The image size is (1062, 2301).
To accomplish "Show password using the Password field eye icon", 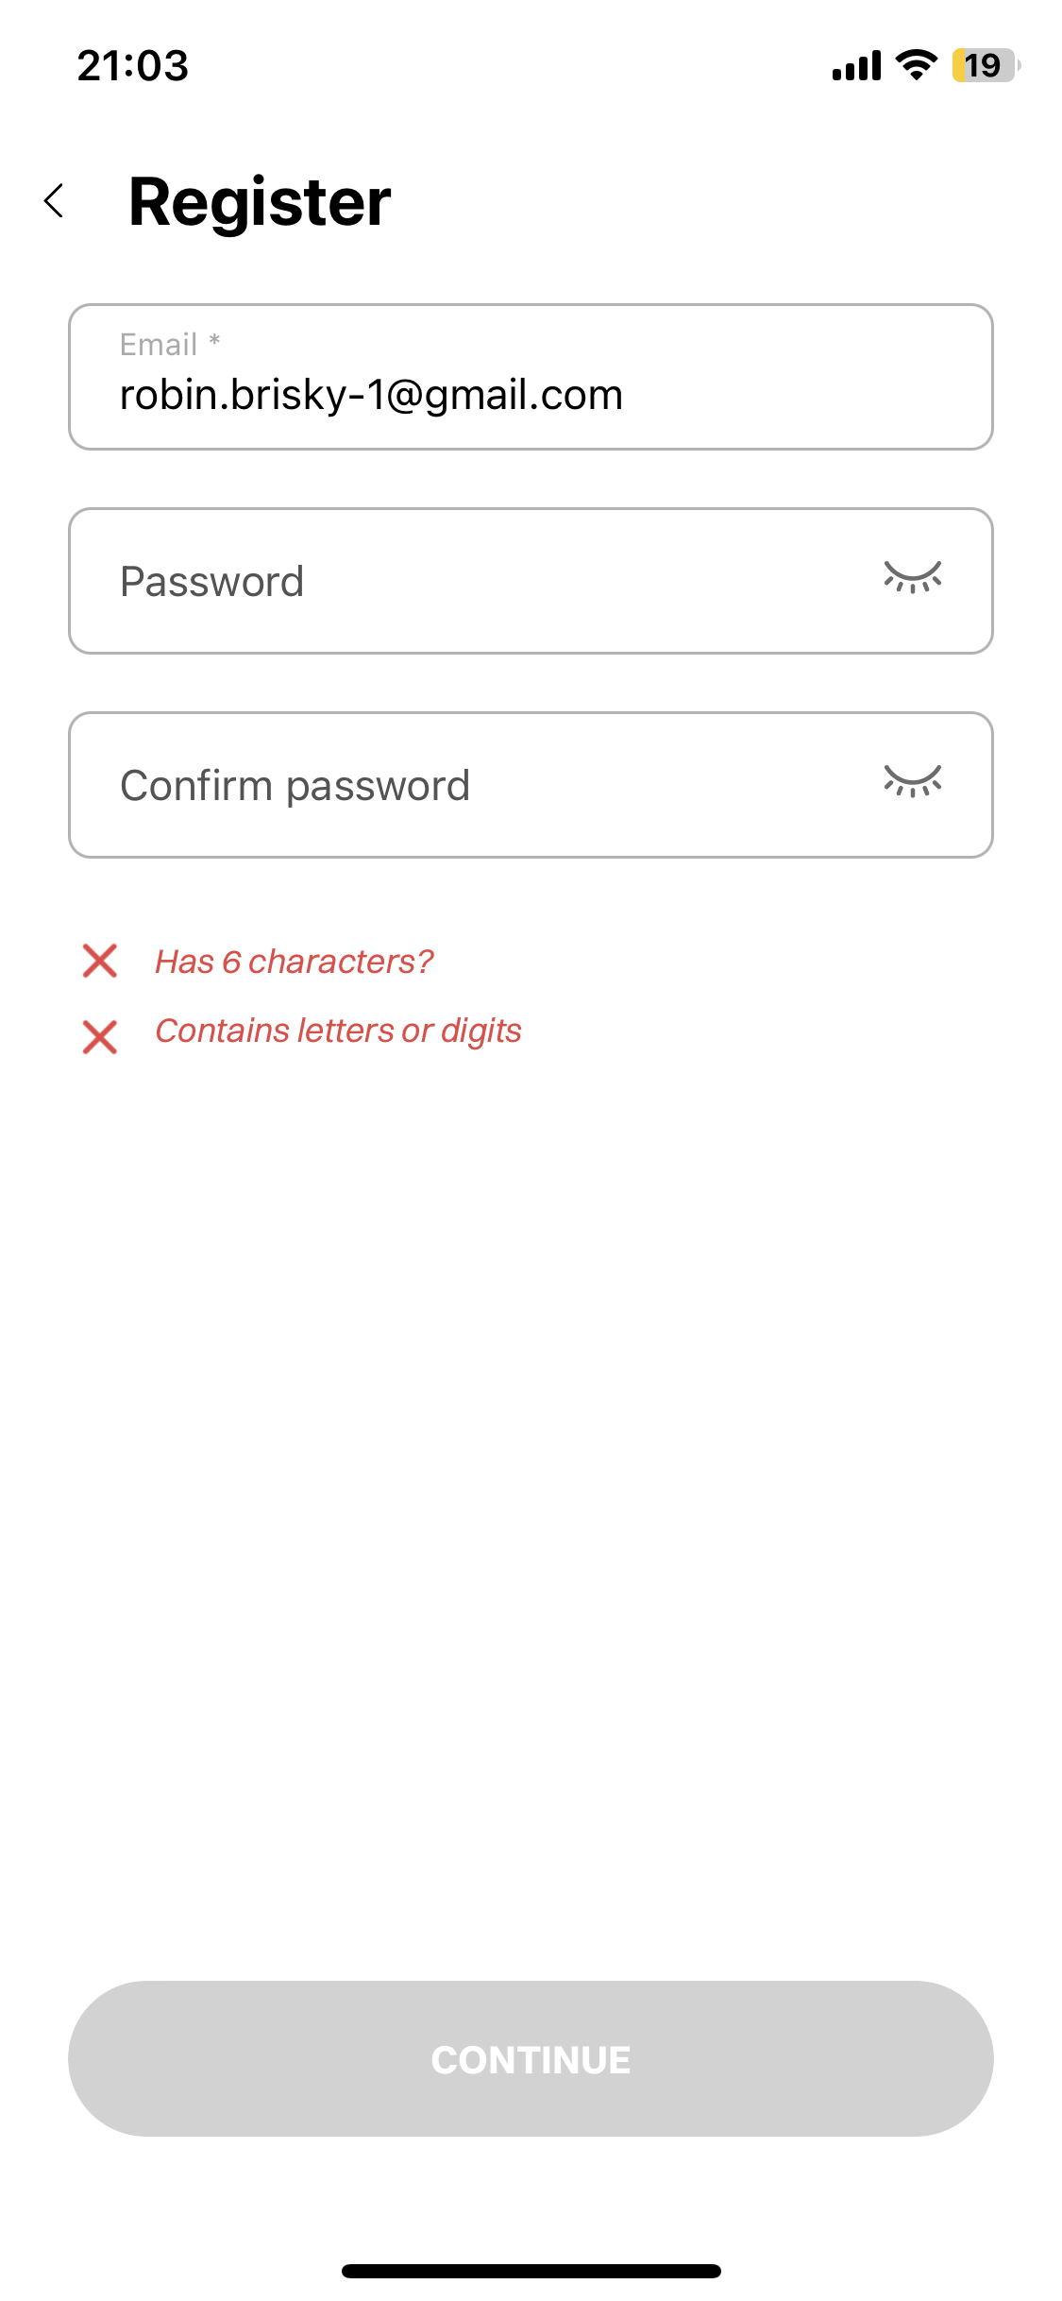I will [912, 577].
